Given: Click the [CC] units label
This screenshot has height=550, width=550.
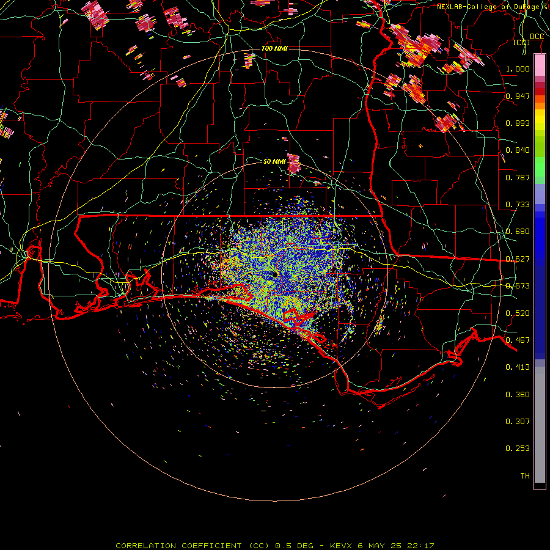Looking at the screenshot, I should (x=522, y=43).
